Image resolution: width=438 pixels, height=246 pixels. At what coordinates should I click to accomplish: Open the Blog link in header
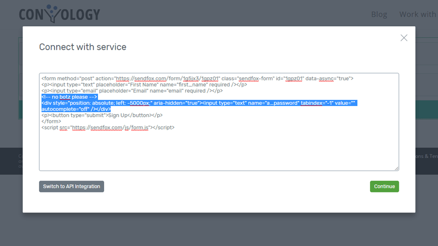pyautogui.click(x=379, y=14)
